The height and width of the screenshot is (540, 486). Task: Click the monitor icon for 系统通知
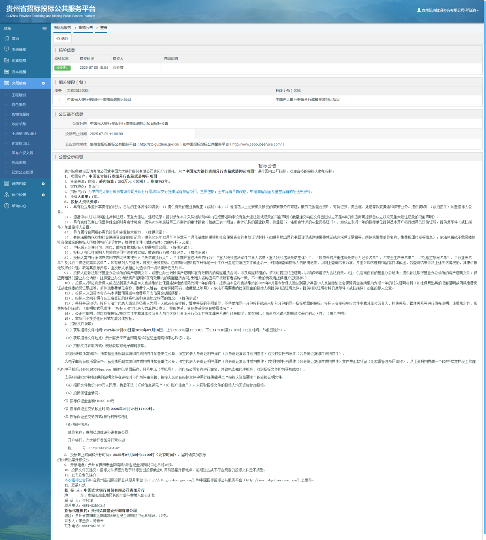click(x=6, y=49)
